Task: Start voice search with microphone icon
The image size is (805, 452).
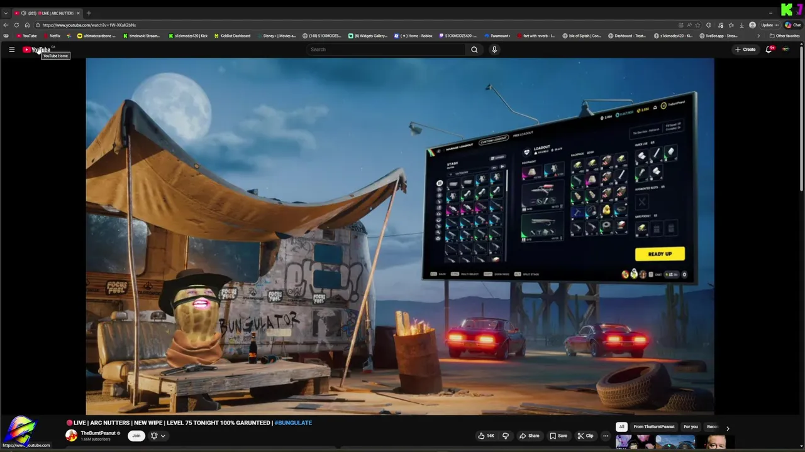Action: point(494,50)
